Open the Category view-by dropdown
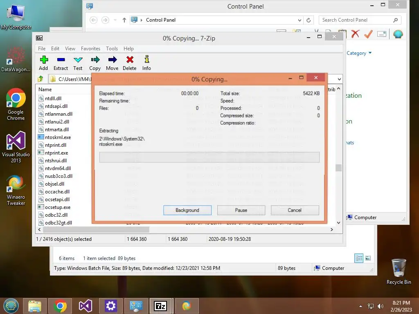This screenshot has height=314, width=419. click(x=359, y=53)
